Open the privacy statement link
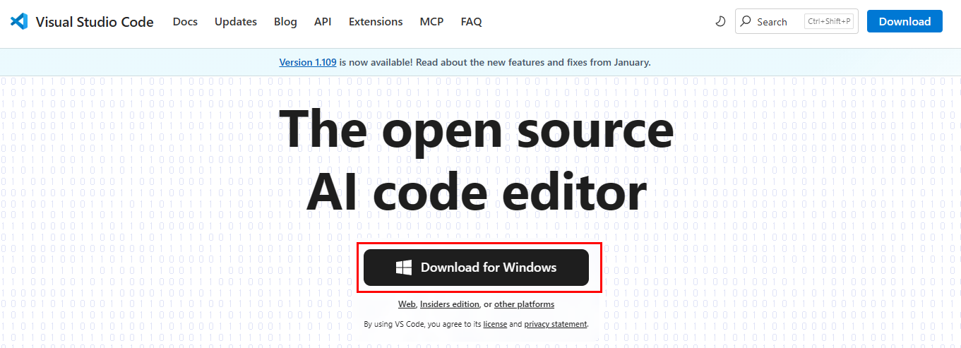Image resolution: width=961 pixels, height=348 pixels. pyautogui.click(x=556, y=324)
